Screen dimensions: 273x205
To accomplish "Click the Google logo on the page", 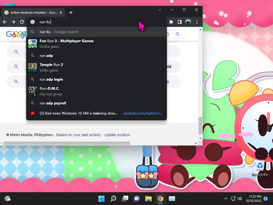I will pos(16,34).
